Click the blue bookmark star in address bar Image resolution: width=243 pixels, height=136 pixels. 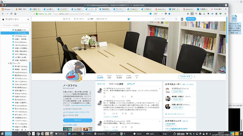click(x=169, y=14)
